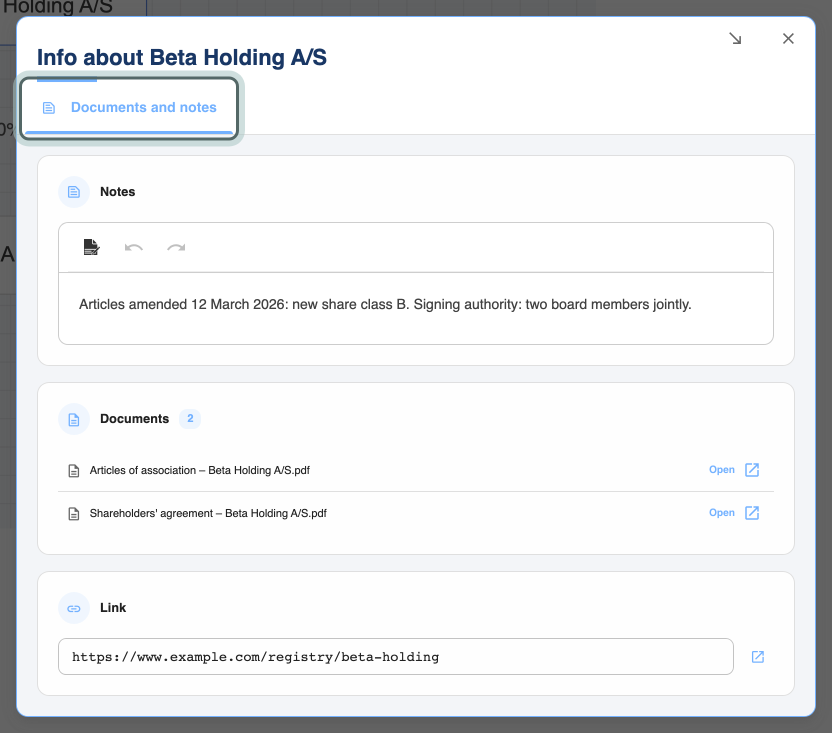The height and width of the screenshot is (733, 832).
Task: Click the Documents count badge 2
Action: click(190, 418)
